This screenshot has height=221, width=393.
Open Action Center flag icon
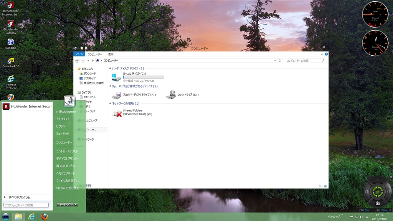coord(351,217)
